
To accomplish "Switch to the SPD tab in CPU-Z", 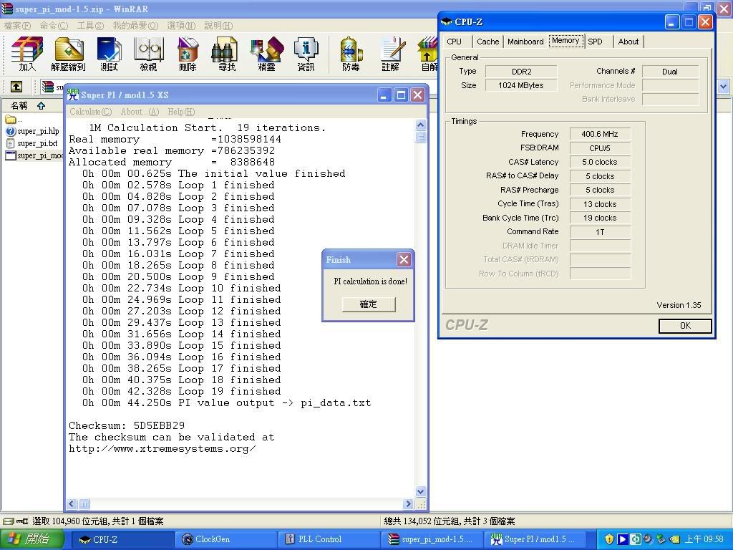I will pos(595,42).
